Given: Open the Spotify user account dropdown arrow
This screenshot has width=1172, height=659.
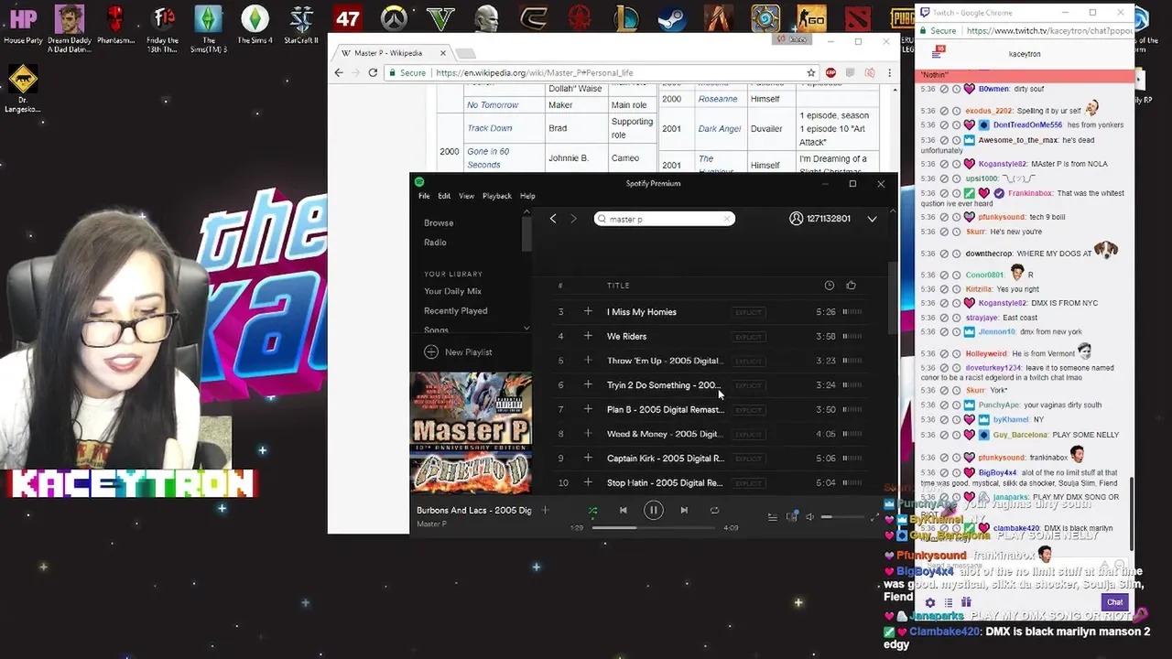Looking at the screenshot, I should (872, 219).
